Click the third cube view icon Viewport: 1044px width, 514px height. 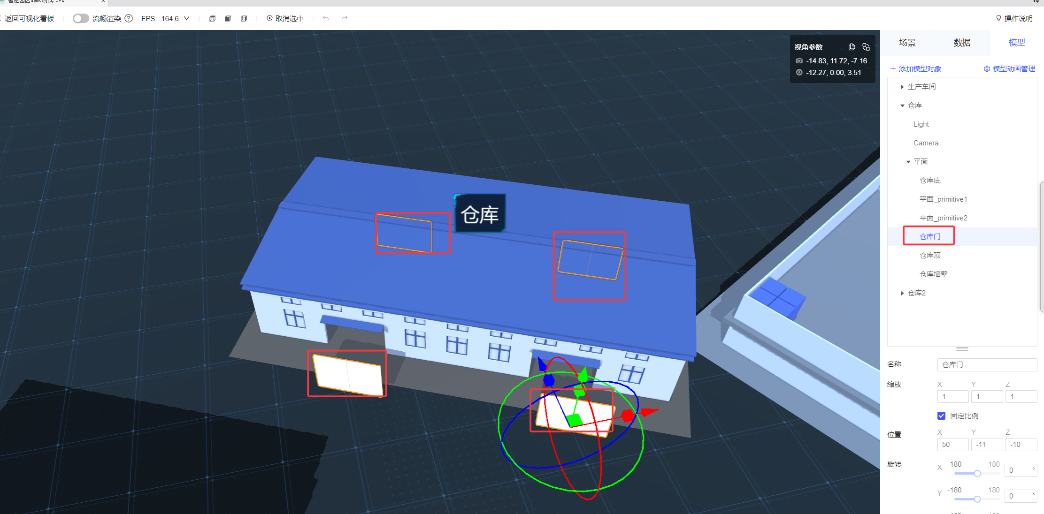point(244,19)
